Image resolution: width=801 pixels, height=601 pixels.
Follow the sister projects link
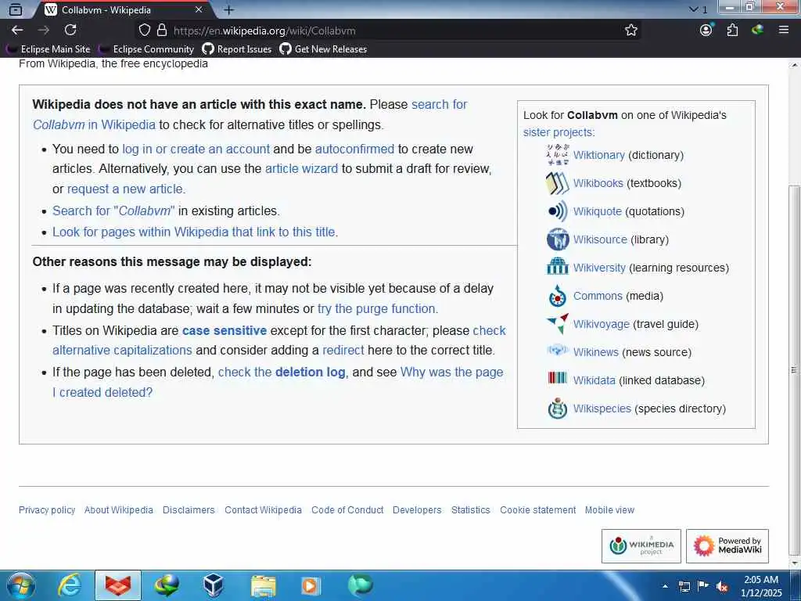(559, 132)
